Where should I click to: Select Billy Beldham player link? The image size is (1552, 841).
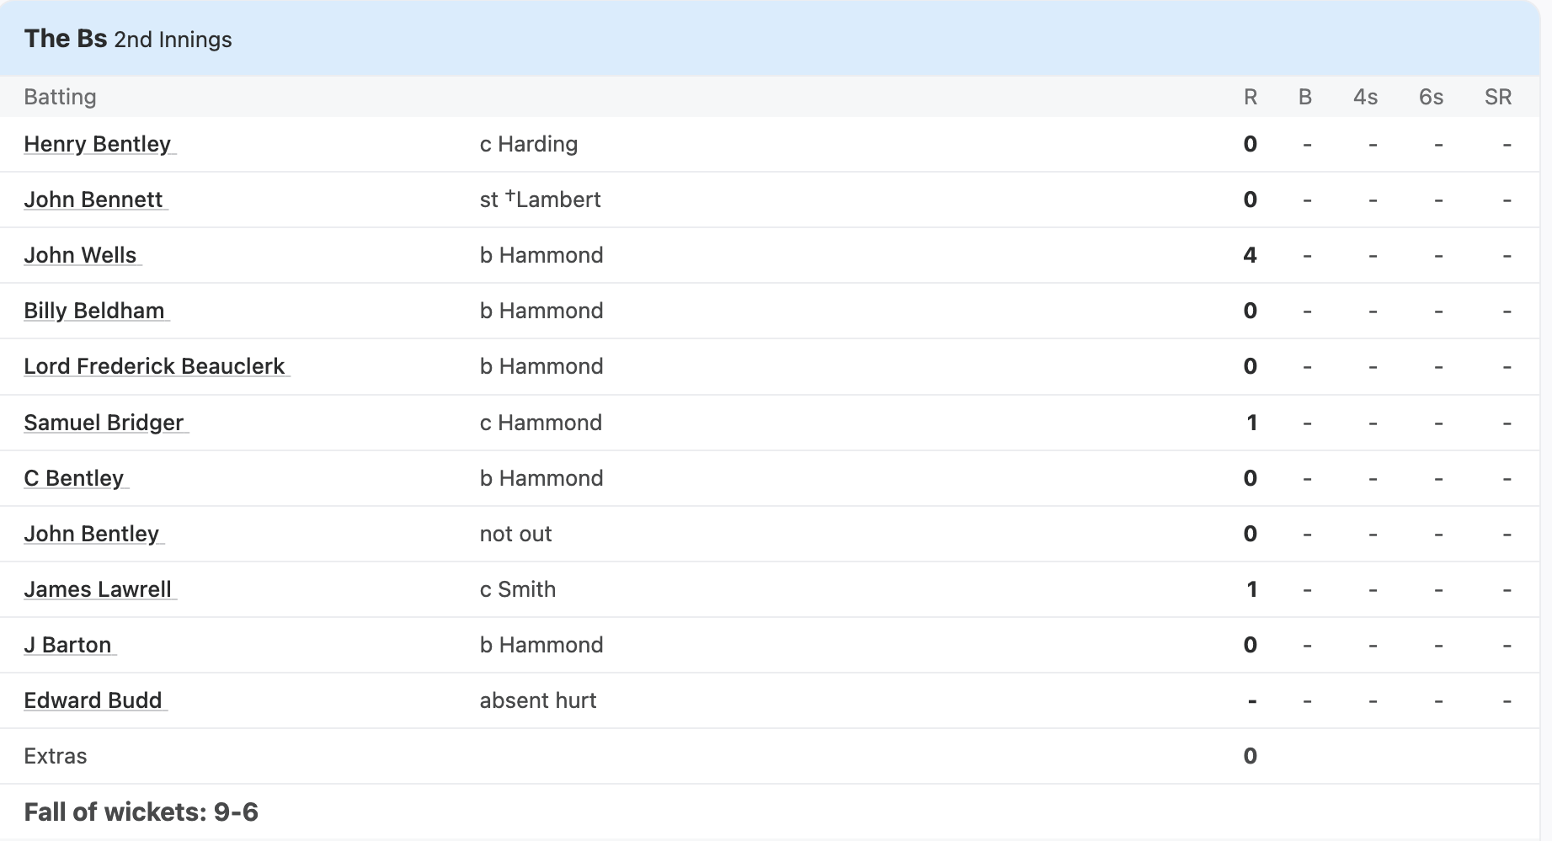[94, 311]
